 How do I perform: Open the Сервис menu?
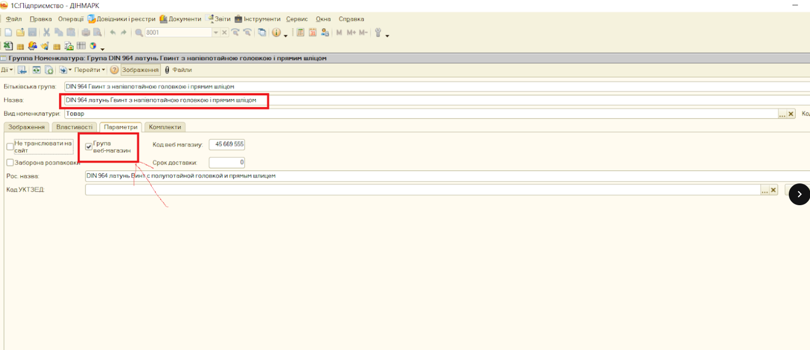(x=297, y=19)
